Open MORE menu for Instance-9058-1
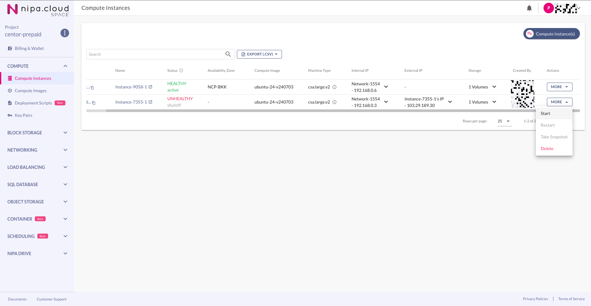 click(x=560, y=87)
